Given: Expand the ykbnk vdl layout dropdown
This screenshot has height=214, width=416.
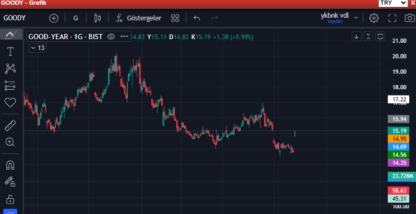Looking at the screenshot, I should [x=356, y=18].
